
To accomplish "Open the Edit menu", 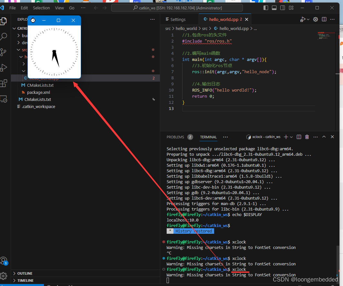I will tap(24, 8).
